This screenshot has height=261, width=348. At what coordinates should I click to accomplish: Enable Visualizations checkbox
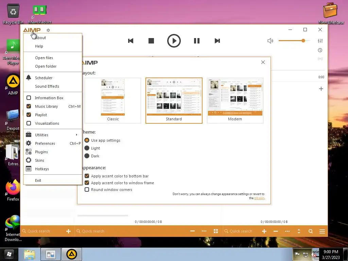pos(29,123)
